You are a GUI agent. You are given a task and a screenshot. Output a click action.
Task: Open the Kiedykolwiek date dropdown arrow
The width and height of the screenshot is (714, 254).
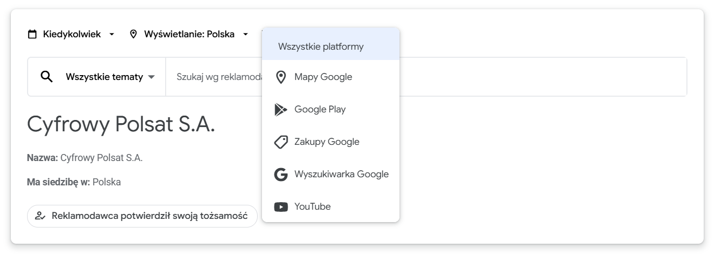point(112,35)
